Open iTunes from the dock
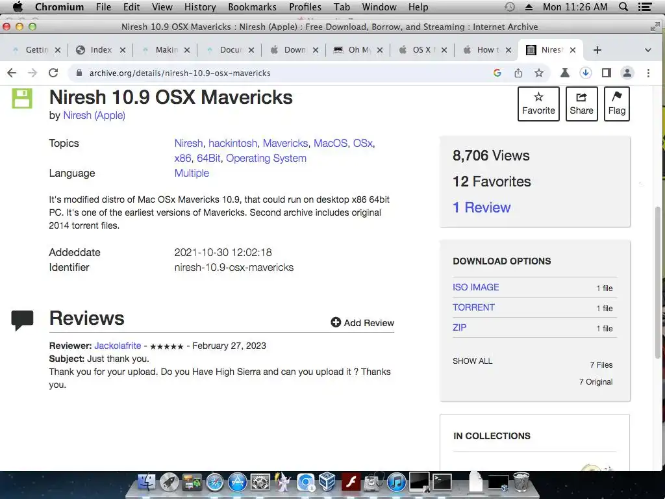The image size is (665, 499). click(397, 483)
